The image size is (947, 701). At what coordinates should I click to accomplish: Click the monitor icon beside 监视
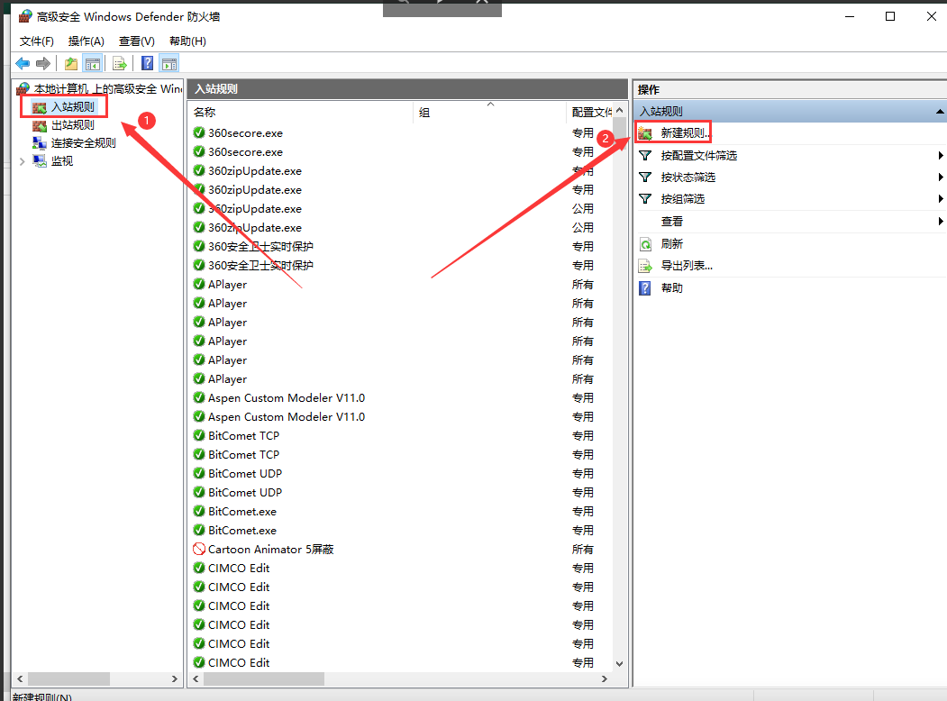40,161
